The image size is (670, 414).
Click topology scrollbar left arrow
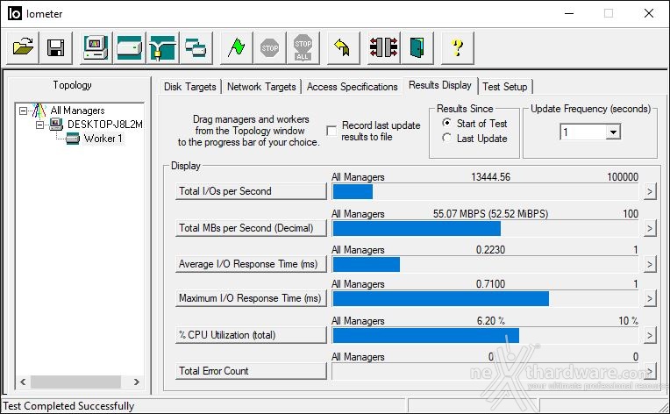tap(23, 382)
